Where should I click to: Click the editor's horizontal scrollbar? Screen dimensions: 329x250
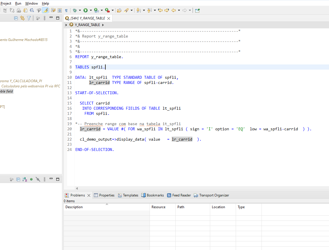pos(172,188)
